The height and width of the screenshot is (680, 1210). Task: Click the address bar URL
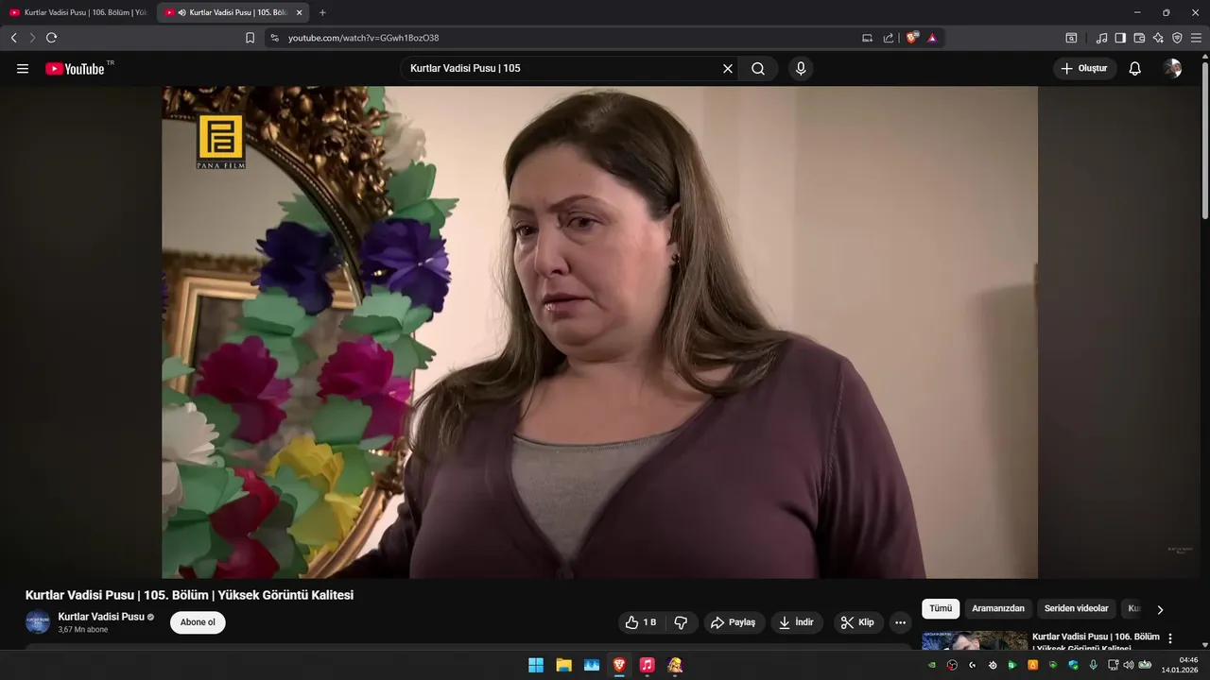363,38
